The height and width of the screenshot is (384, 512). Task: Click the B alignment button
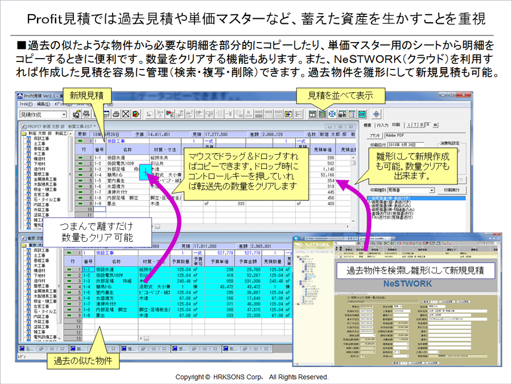(x=422, y=125)
